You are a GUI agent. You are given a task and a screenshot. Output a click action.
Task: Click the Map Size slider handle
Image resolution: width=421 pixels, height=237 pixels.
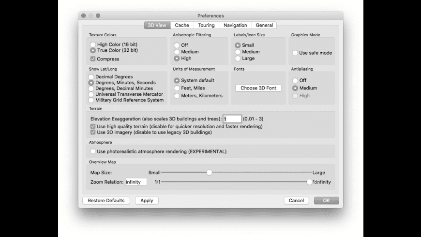pos(209,172)
